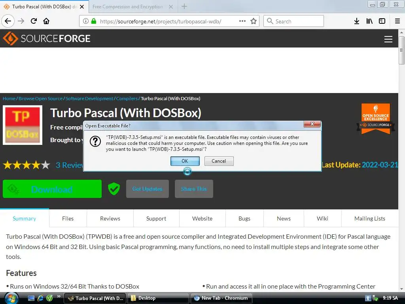
Task: Click the green Download button
Action: point(52,189)
